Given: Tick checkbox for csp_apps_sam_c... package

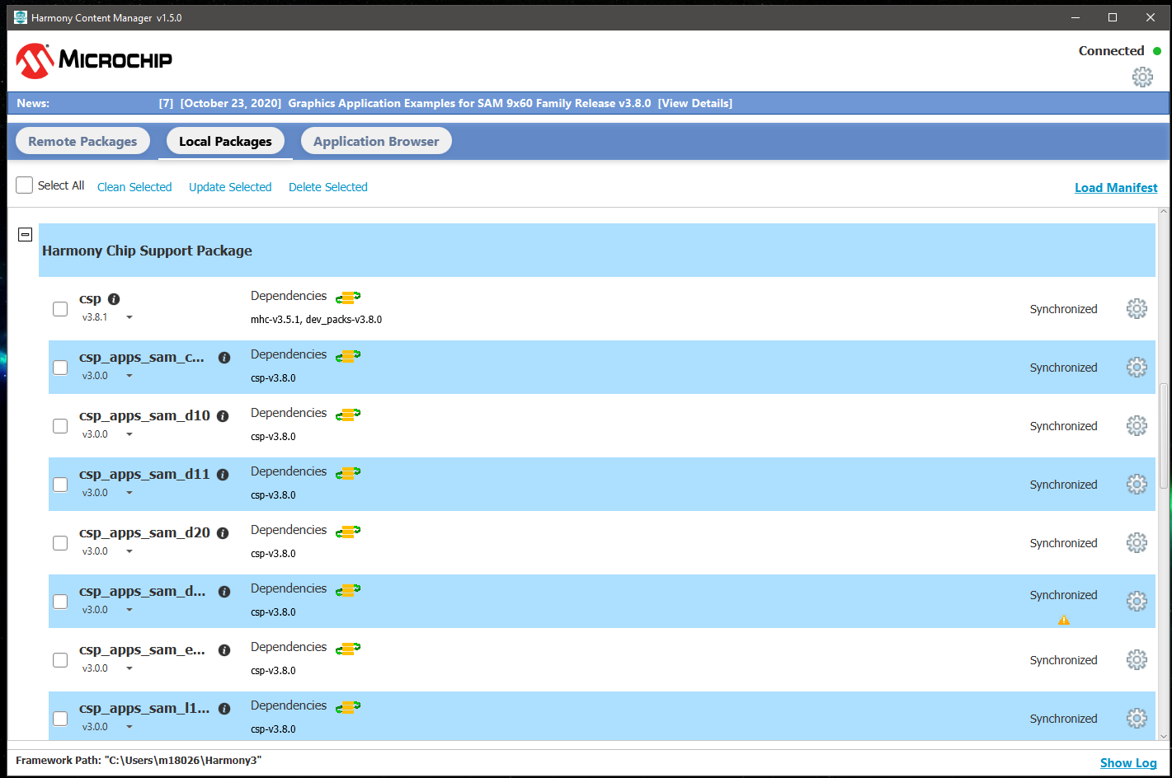Looking at the screenshot, I should point(60,368).
